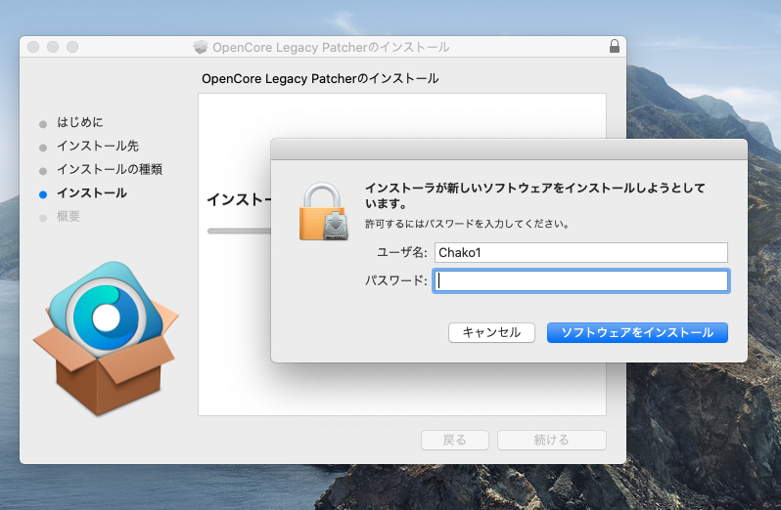Click the bullet next to インストールの種類
The height and width of the screenshot is (510, 781).
click(42, 171)
